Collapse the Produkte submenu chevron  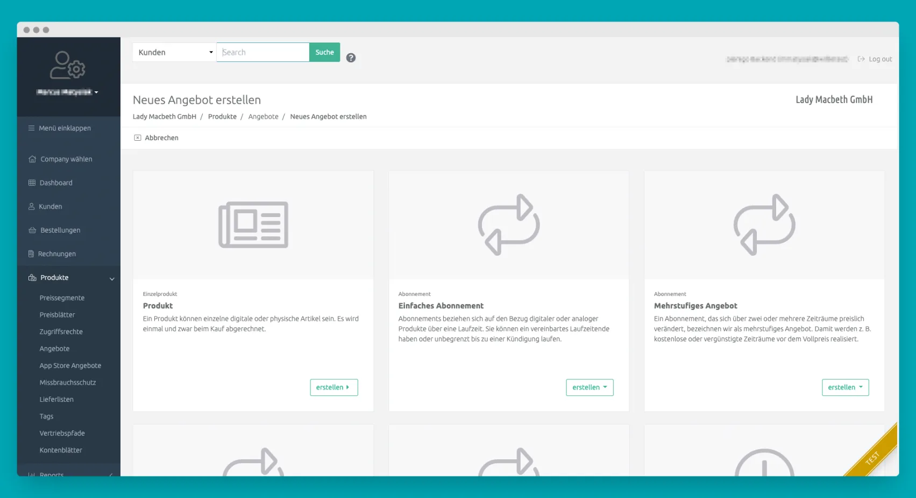pyautogui.click(x=112, y=279)
